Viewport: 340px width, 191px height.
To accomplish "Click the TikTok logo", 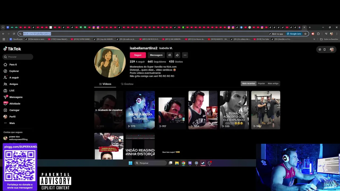I will [x=12, y=49].
